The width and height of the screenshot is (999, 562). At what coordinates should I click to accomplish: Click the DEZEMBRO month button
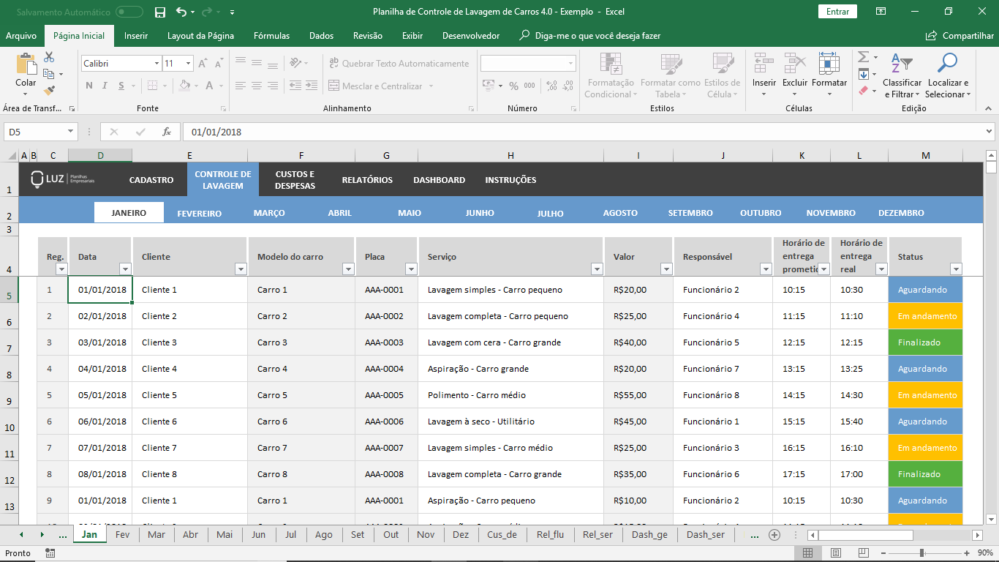click(901, 214)
